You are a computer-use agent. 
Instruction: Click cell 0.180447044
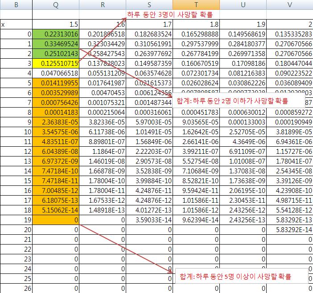[x=290, y=64]
